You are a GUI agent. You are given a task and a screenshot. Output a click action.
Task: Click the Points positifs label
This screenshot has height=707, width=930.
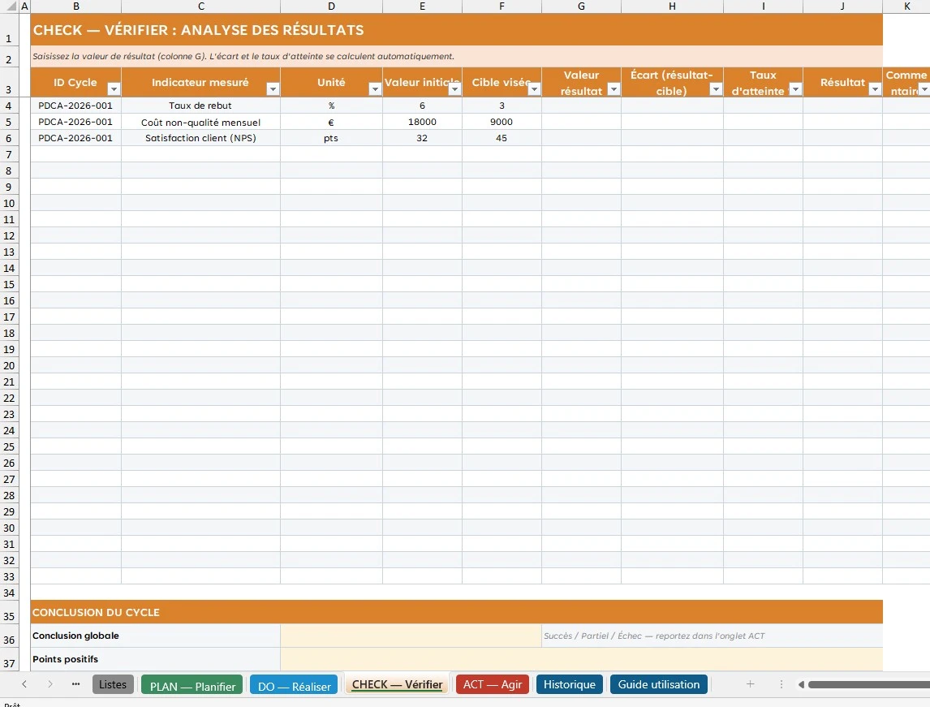(x=65, y=660)
